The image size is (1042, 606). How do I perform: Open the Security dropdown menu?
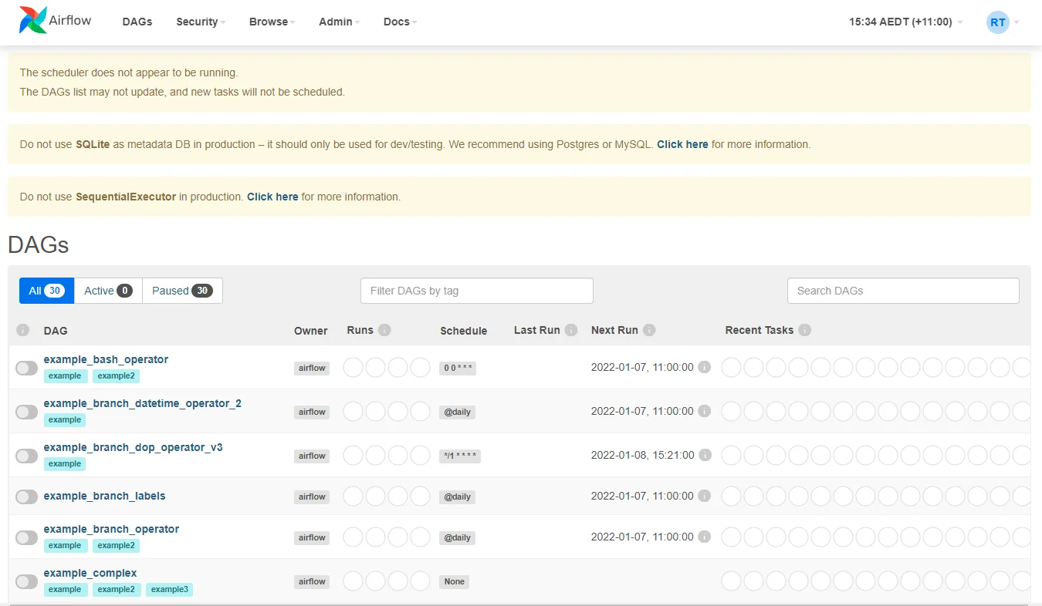[201, 22]
